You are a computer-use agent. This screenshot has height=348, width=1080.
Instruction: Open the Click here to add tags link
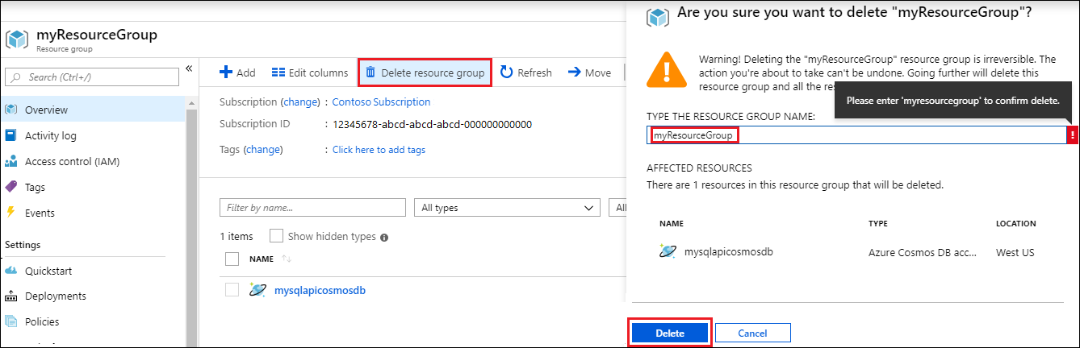coord(379,150)
